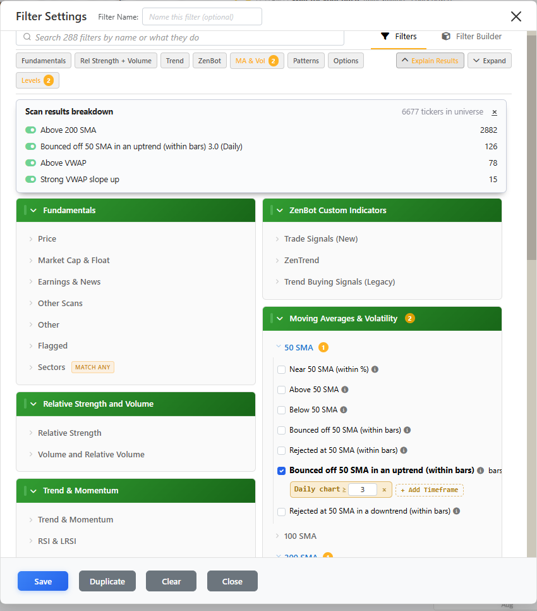Check Above 50 SMA
This screenshot has width=537, height=611.
pos(281,390)
